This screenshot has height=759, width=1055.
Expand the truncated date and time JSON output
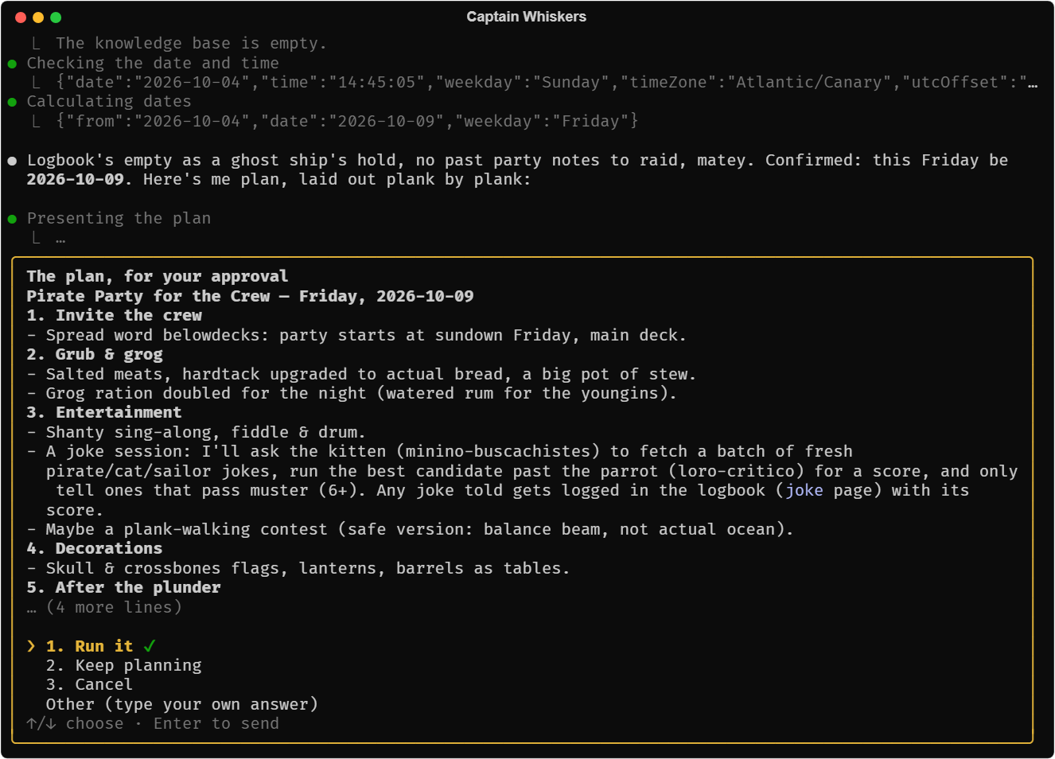(1033, 83)
